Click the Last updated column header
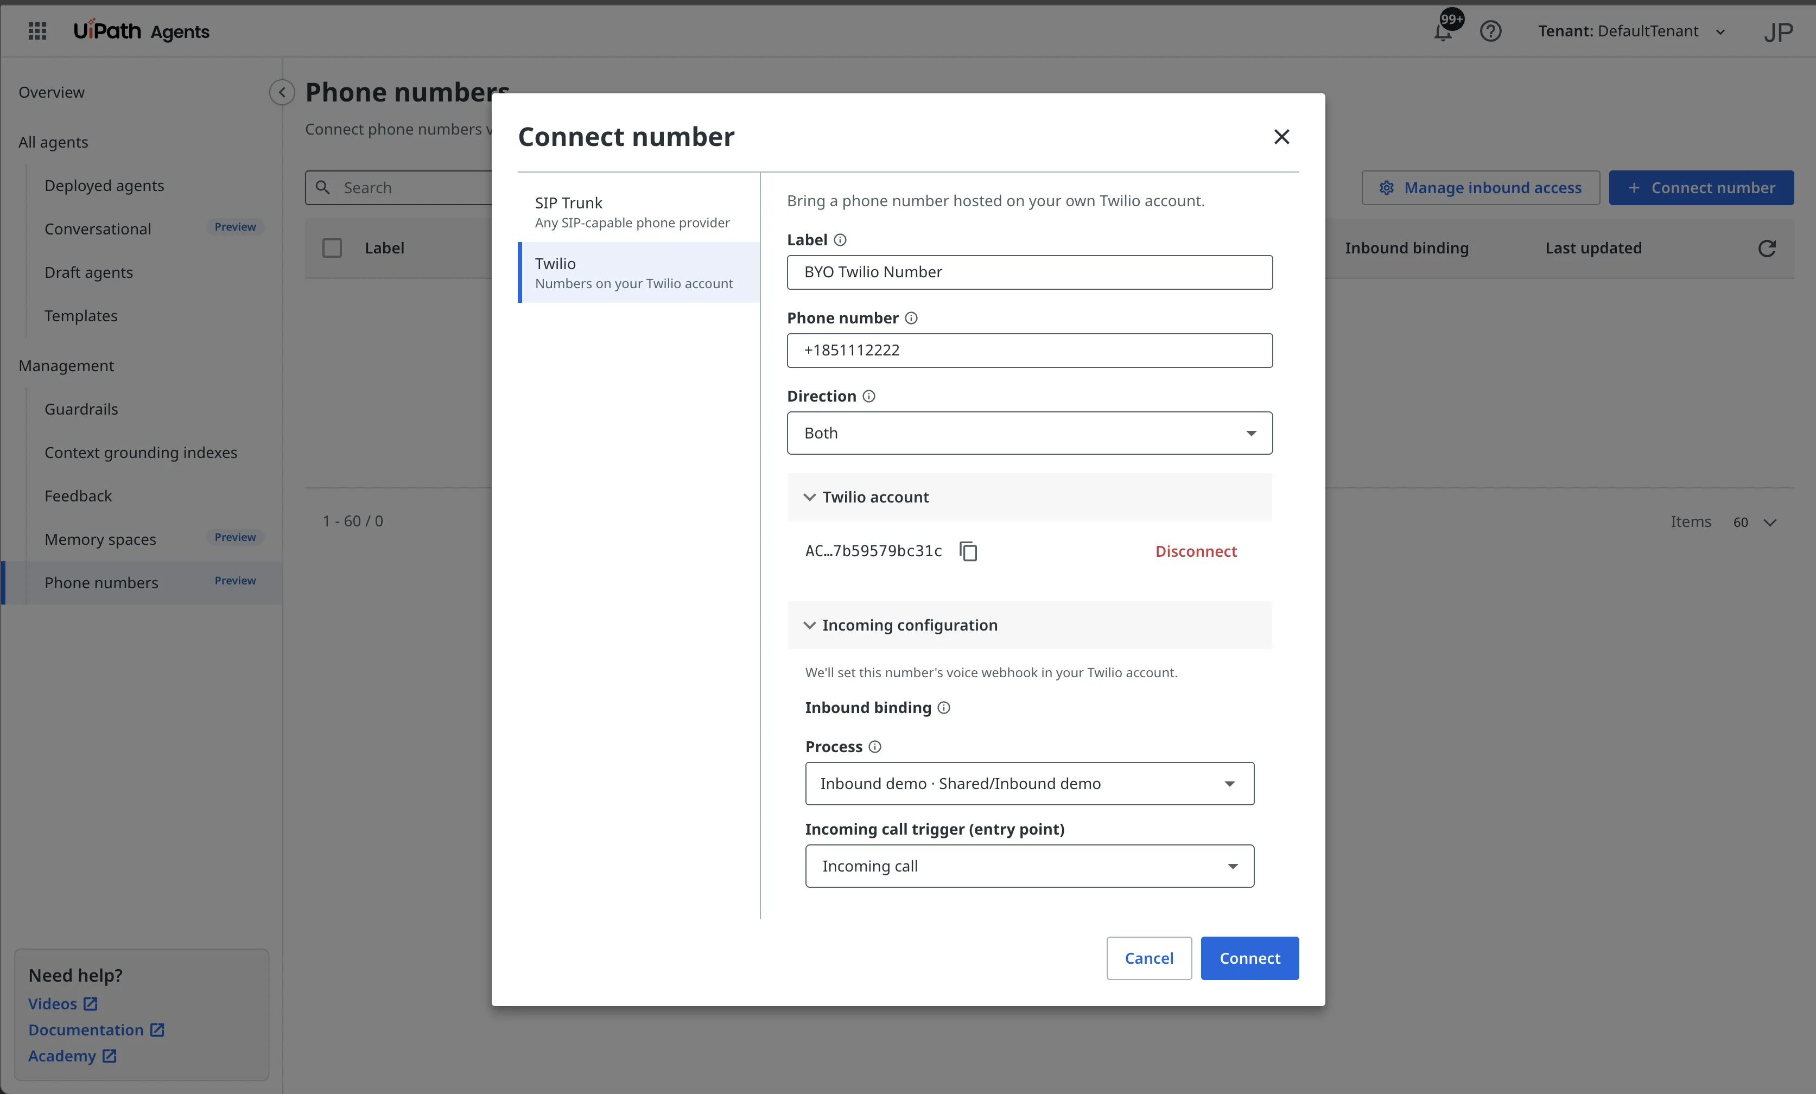1816x1094 pixels. click(1593, 249)
